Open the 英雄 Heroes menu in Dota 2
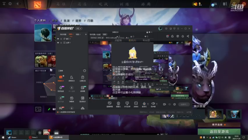 (x=61, y=4)
